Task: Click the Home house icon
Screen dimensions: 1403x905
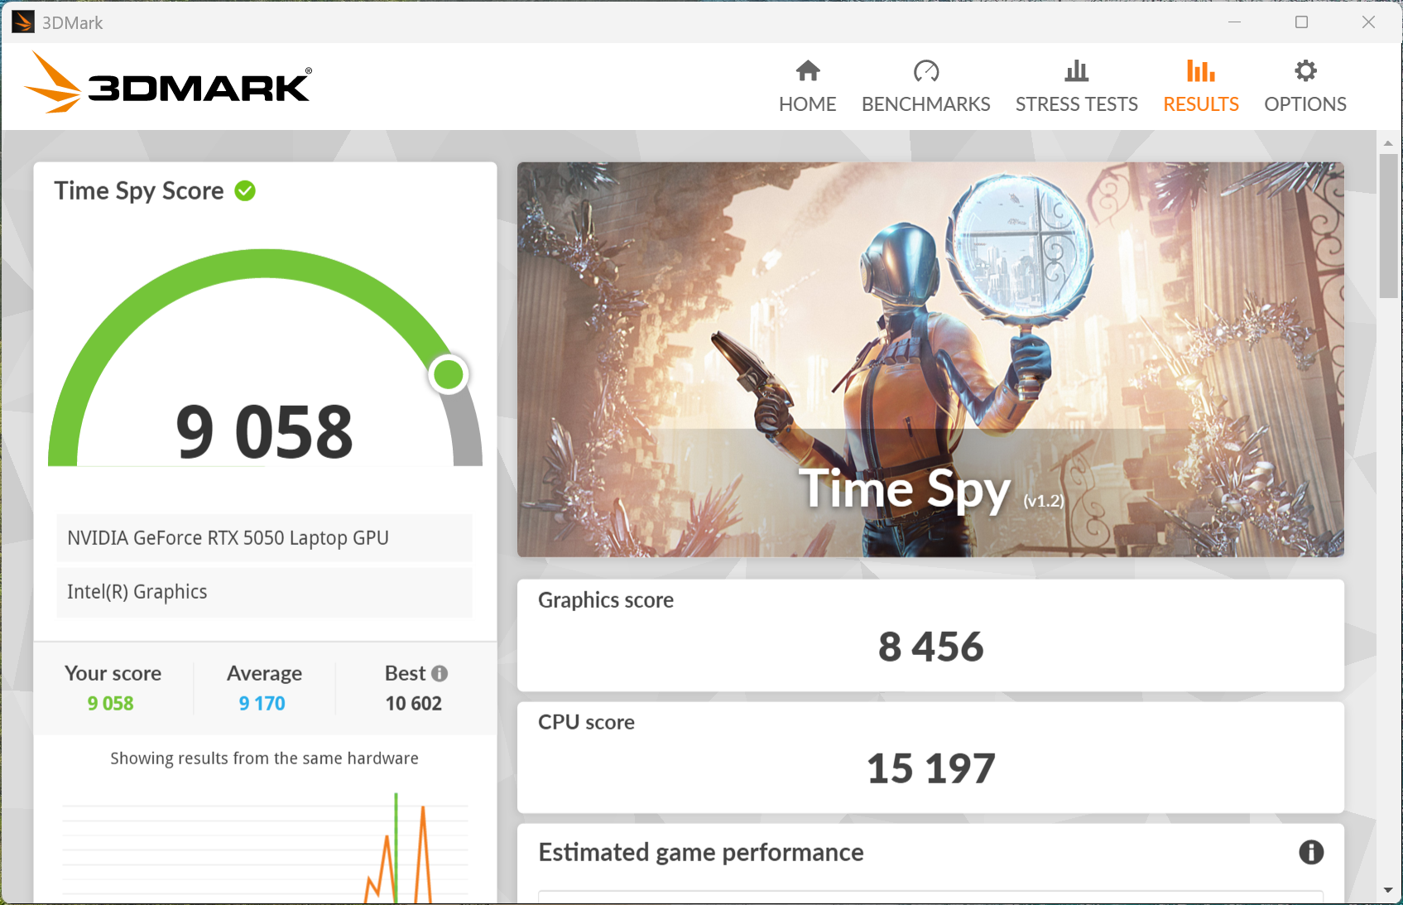Action: click(808, 71)
